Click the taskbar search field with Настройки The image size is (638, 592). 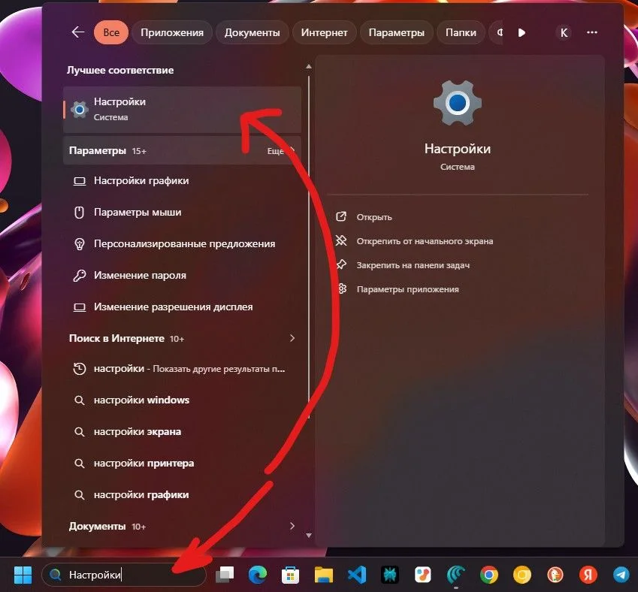(124, 575)
